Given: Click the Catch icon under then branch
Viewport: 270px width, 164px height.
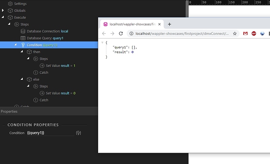Looking at the screenshot, I should click(x=36, y=72).
